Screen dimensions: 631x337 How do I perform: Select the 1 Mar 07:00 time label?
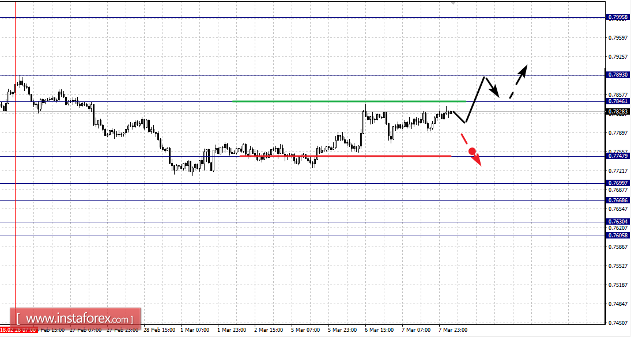tap(194, 330)
